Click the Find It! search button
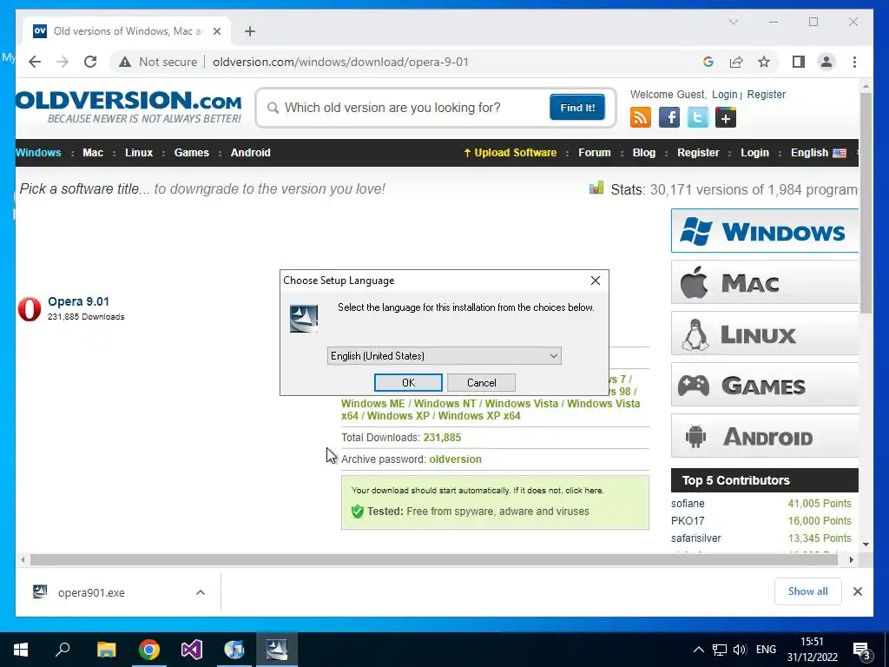 [x=577, y=108]
